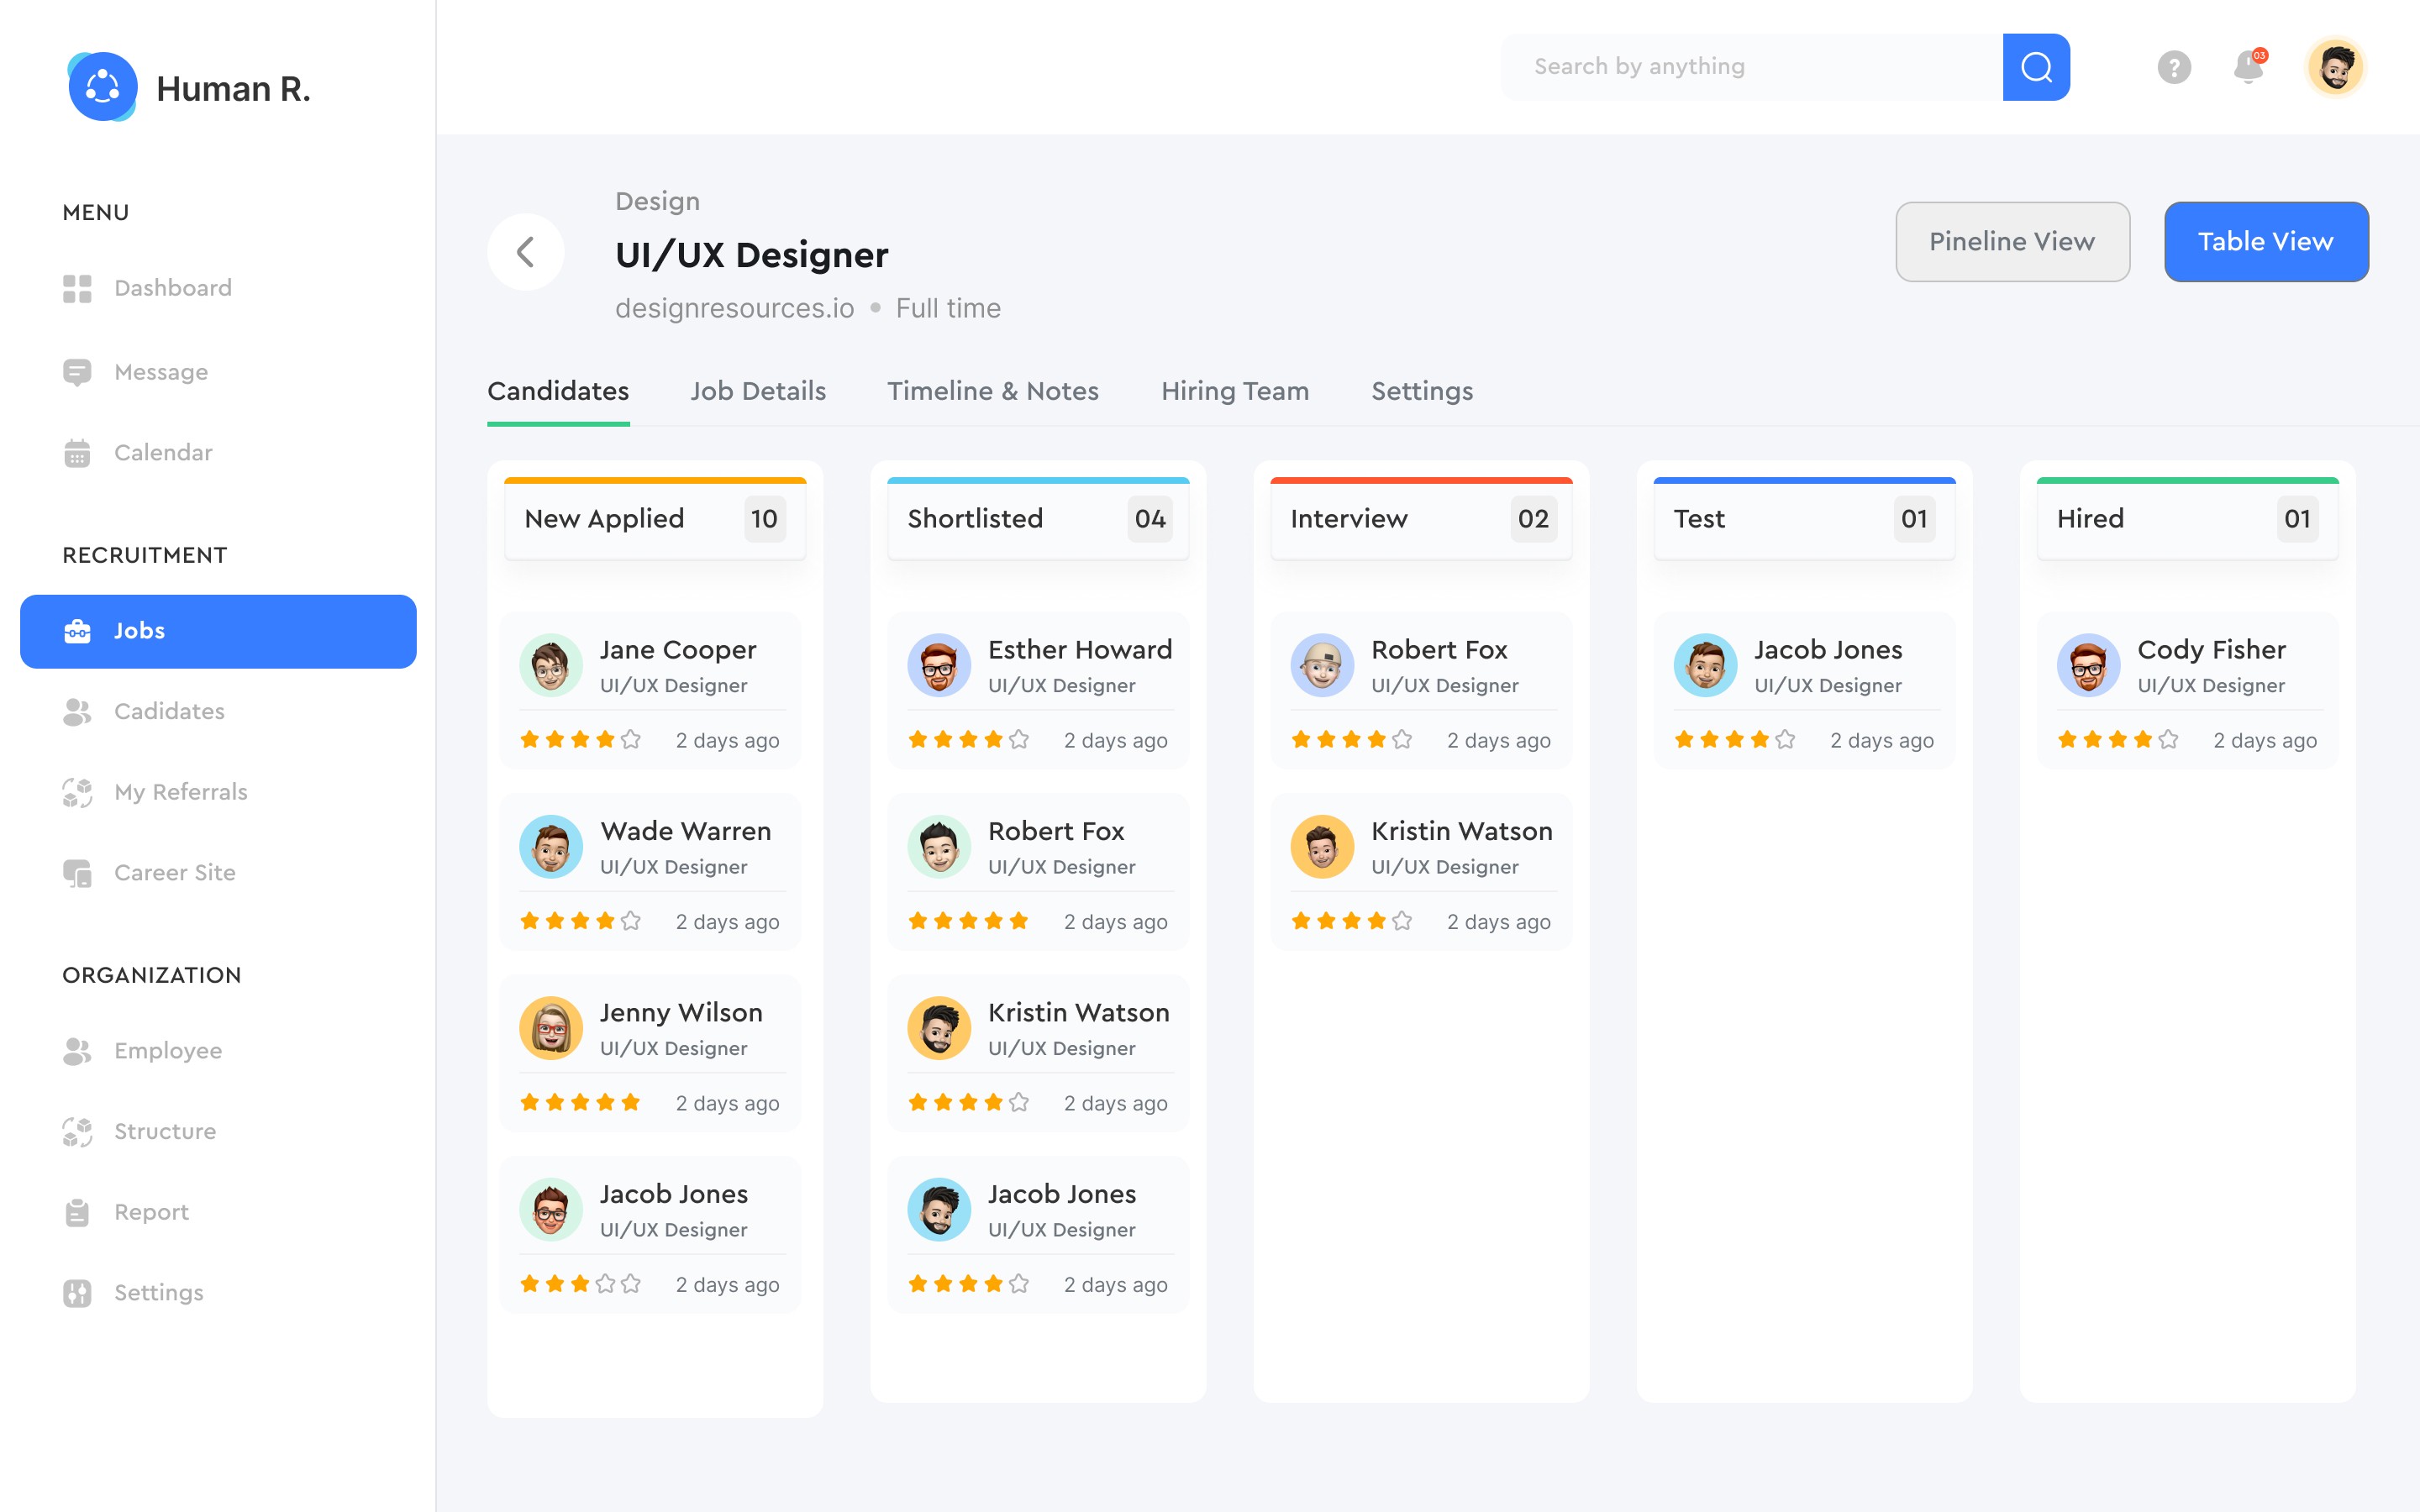
Task: Open the Timeline & Notes tab
Action: point(992,391)
